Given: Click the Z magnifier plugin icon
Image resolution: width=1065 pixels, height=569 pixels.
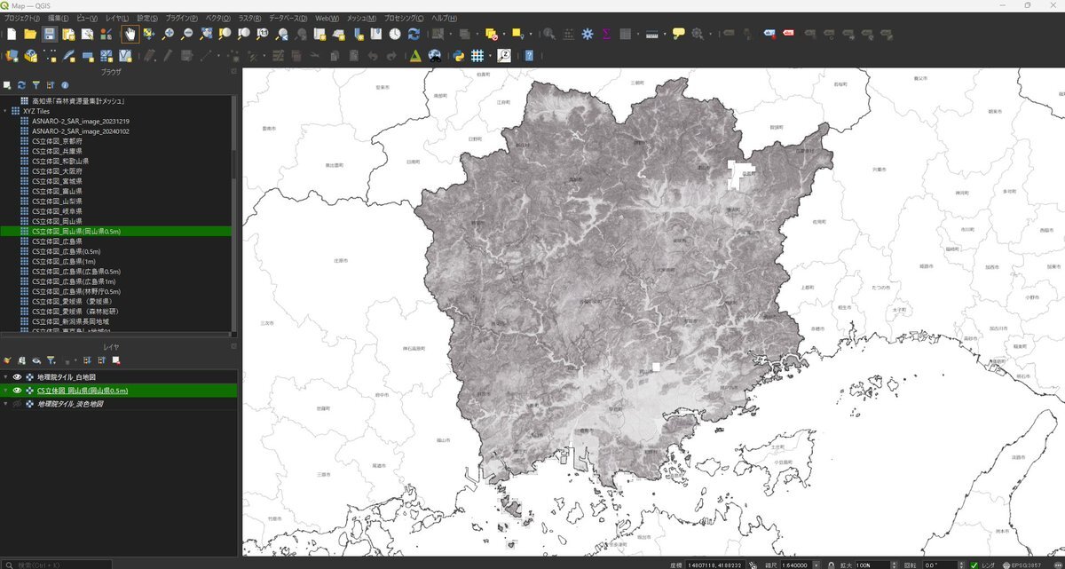Looking at the screenshot, I should (x=504, y=55).
